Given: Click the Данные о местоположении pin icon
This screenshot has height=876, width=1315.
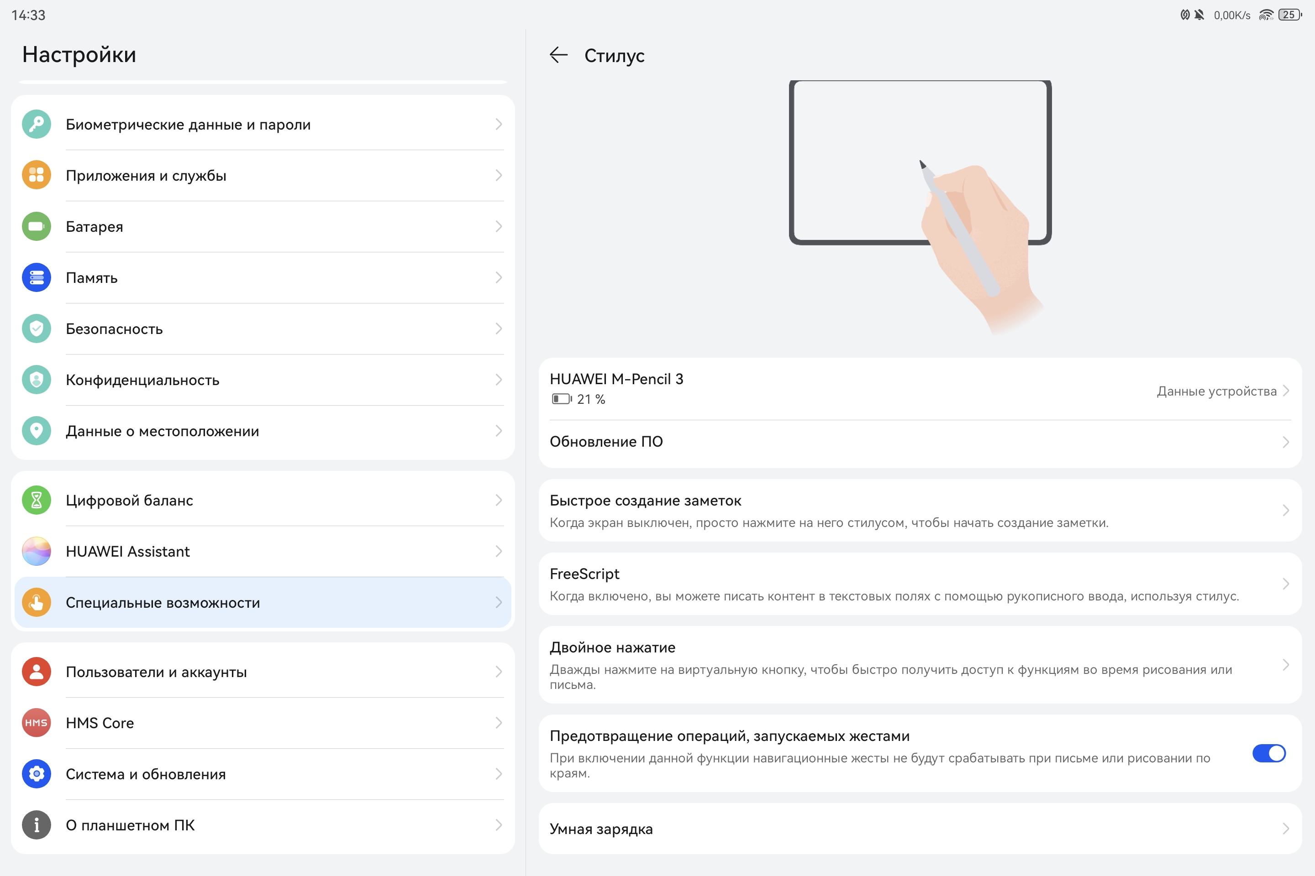Looking at the screenshot, I should 37,431.
